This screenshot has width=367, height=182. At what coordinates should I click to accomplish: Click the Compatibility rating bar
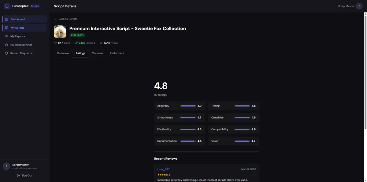[242, 129]
